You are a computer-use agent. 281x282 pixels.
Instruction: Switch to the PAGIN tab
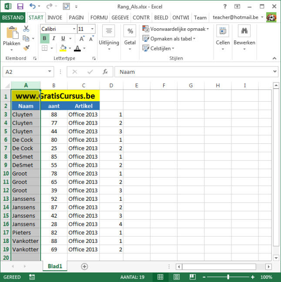click(x=76, y=17)
